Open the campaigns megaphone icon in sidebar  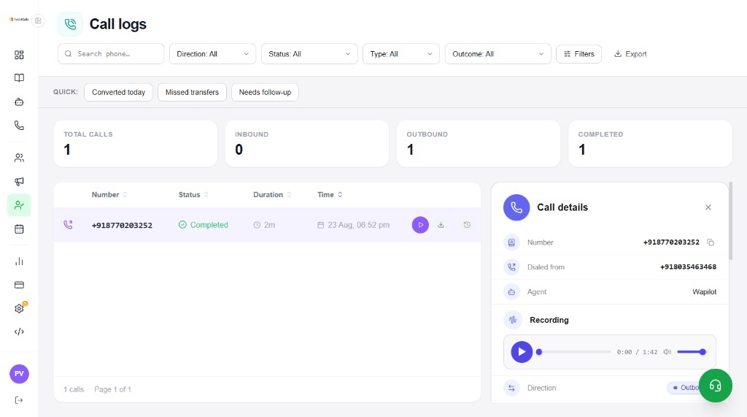19,181
